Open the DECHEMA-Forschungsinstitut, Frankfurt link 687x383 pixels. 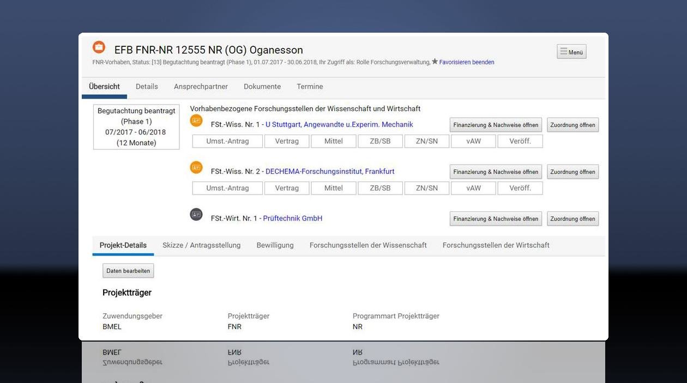click(330, 172)
